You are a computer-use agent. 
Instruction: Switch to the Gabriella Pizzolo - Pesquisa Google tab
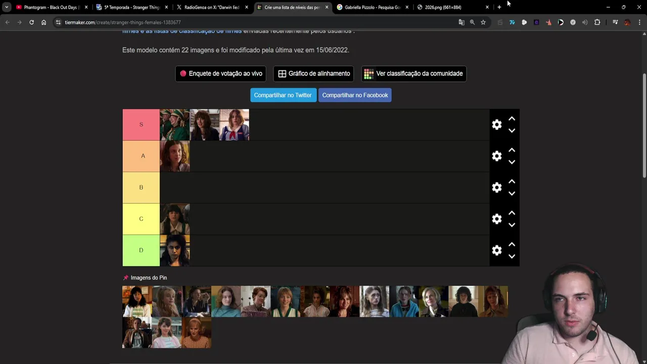372,7
